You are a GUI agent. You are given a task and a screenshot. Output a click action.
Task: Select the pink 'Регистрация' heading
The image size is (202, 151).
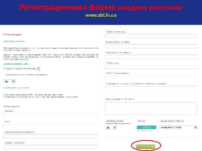point(12,34)
